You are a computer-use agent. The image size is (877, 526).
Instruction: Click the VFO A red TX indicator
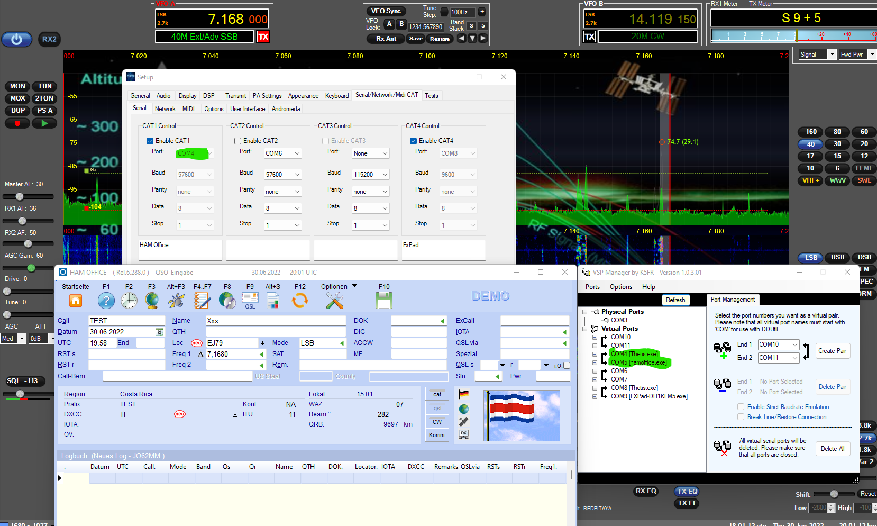[263, 37]
